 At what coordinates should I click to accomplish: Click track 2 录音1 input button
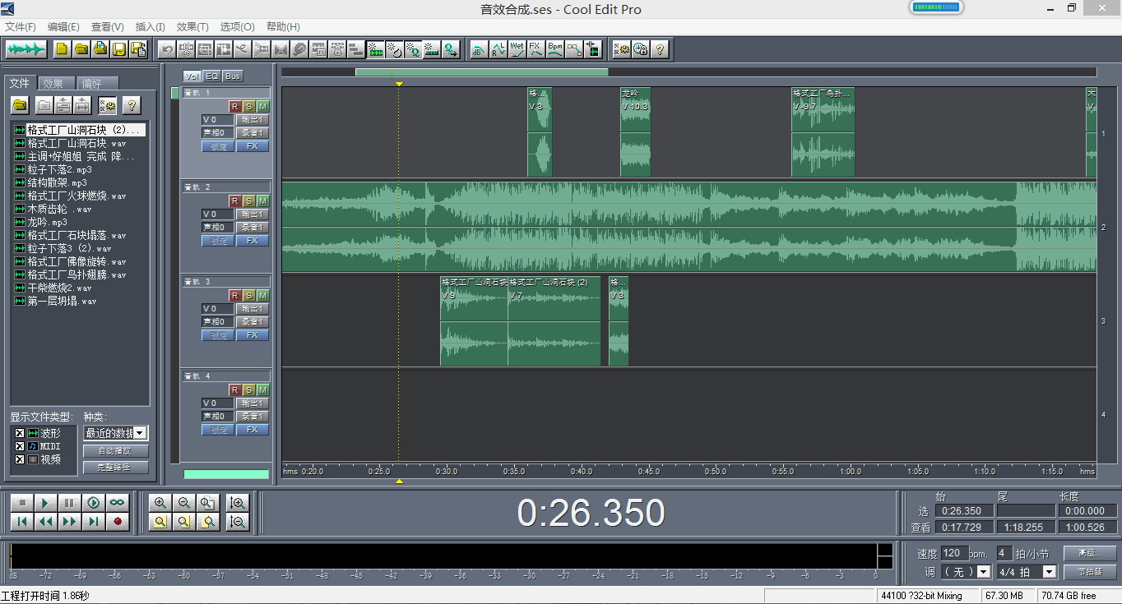coord(253,227)
